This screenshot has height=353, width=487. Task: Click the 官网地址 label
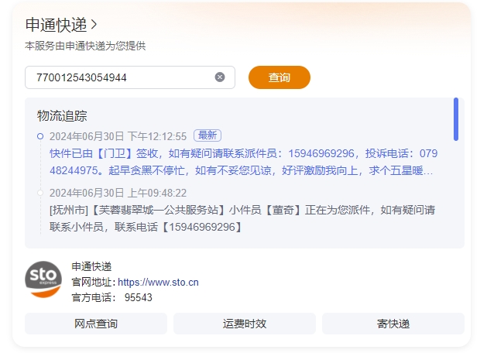click(x=94, y=283)
